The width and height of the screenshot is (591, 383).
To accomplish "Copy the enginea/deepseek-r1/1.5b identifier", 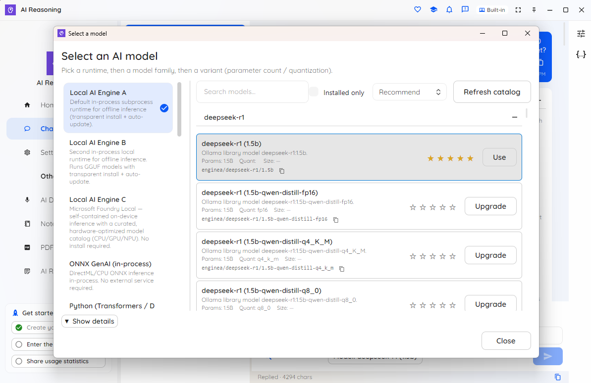I will pyautogui.click(x=281, y=171).
